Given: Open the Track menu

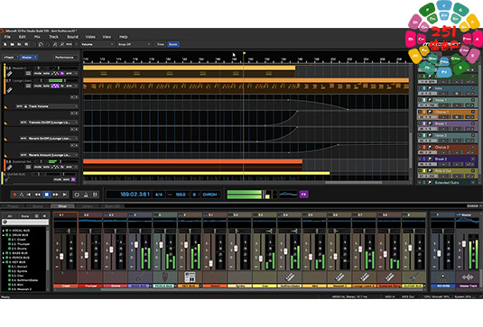Looking at the screenshot, I should [53, 37].
